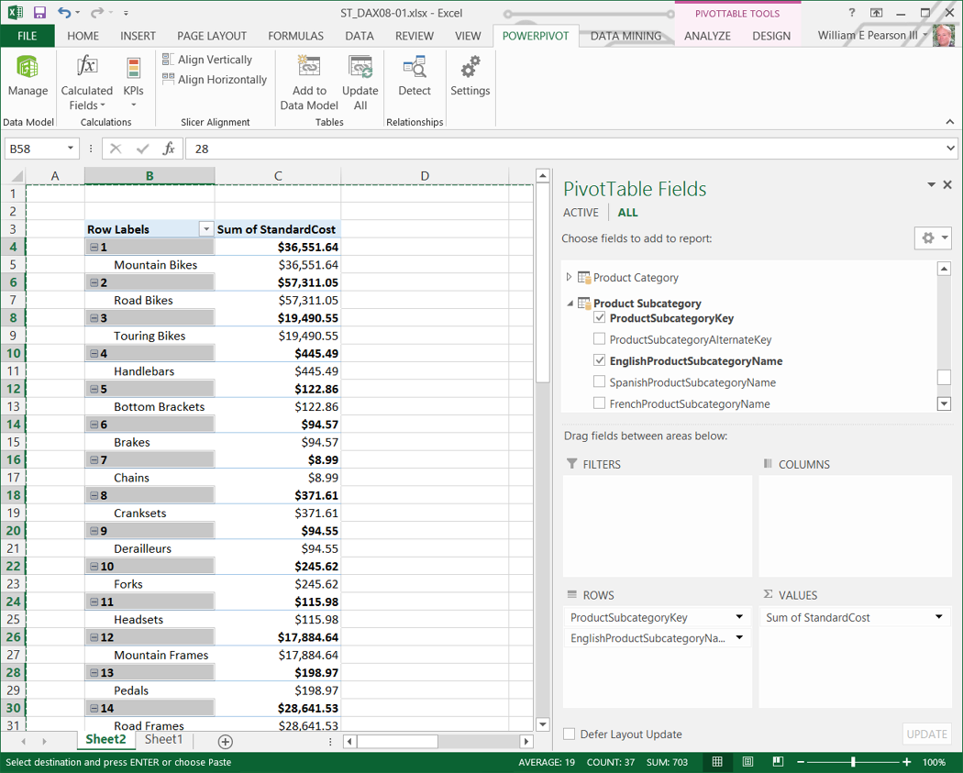Open the KPIs icon menu

(133, 83)
